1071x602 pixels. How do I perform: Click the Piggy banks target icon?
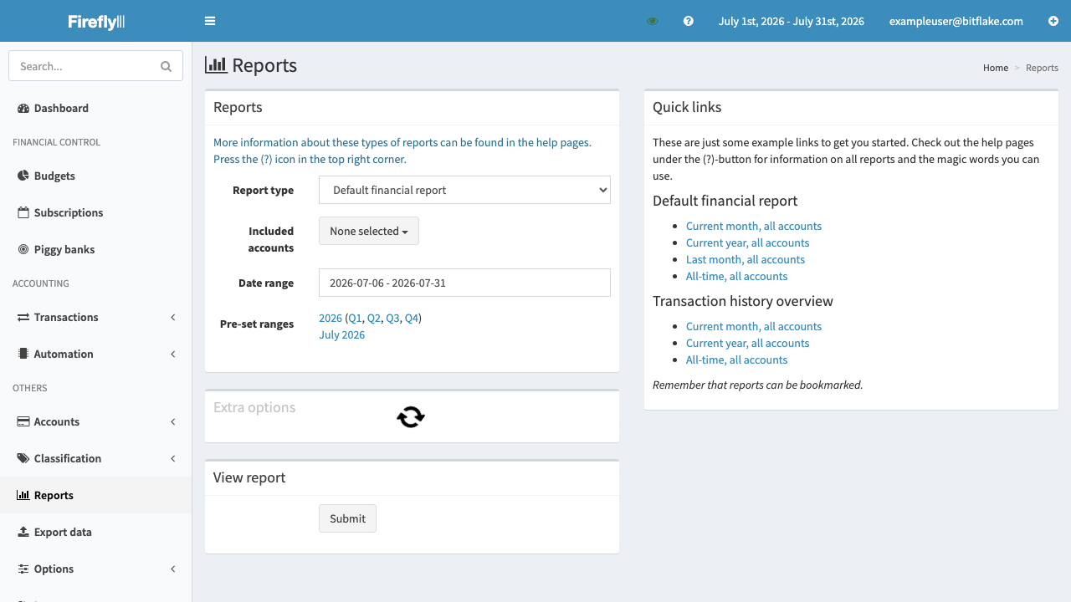23,249
